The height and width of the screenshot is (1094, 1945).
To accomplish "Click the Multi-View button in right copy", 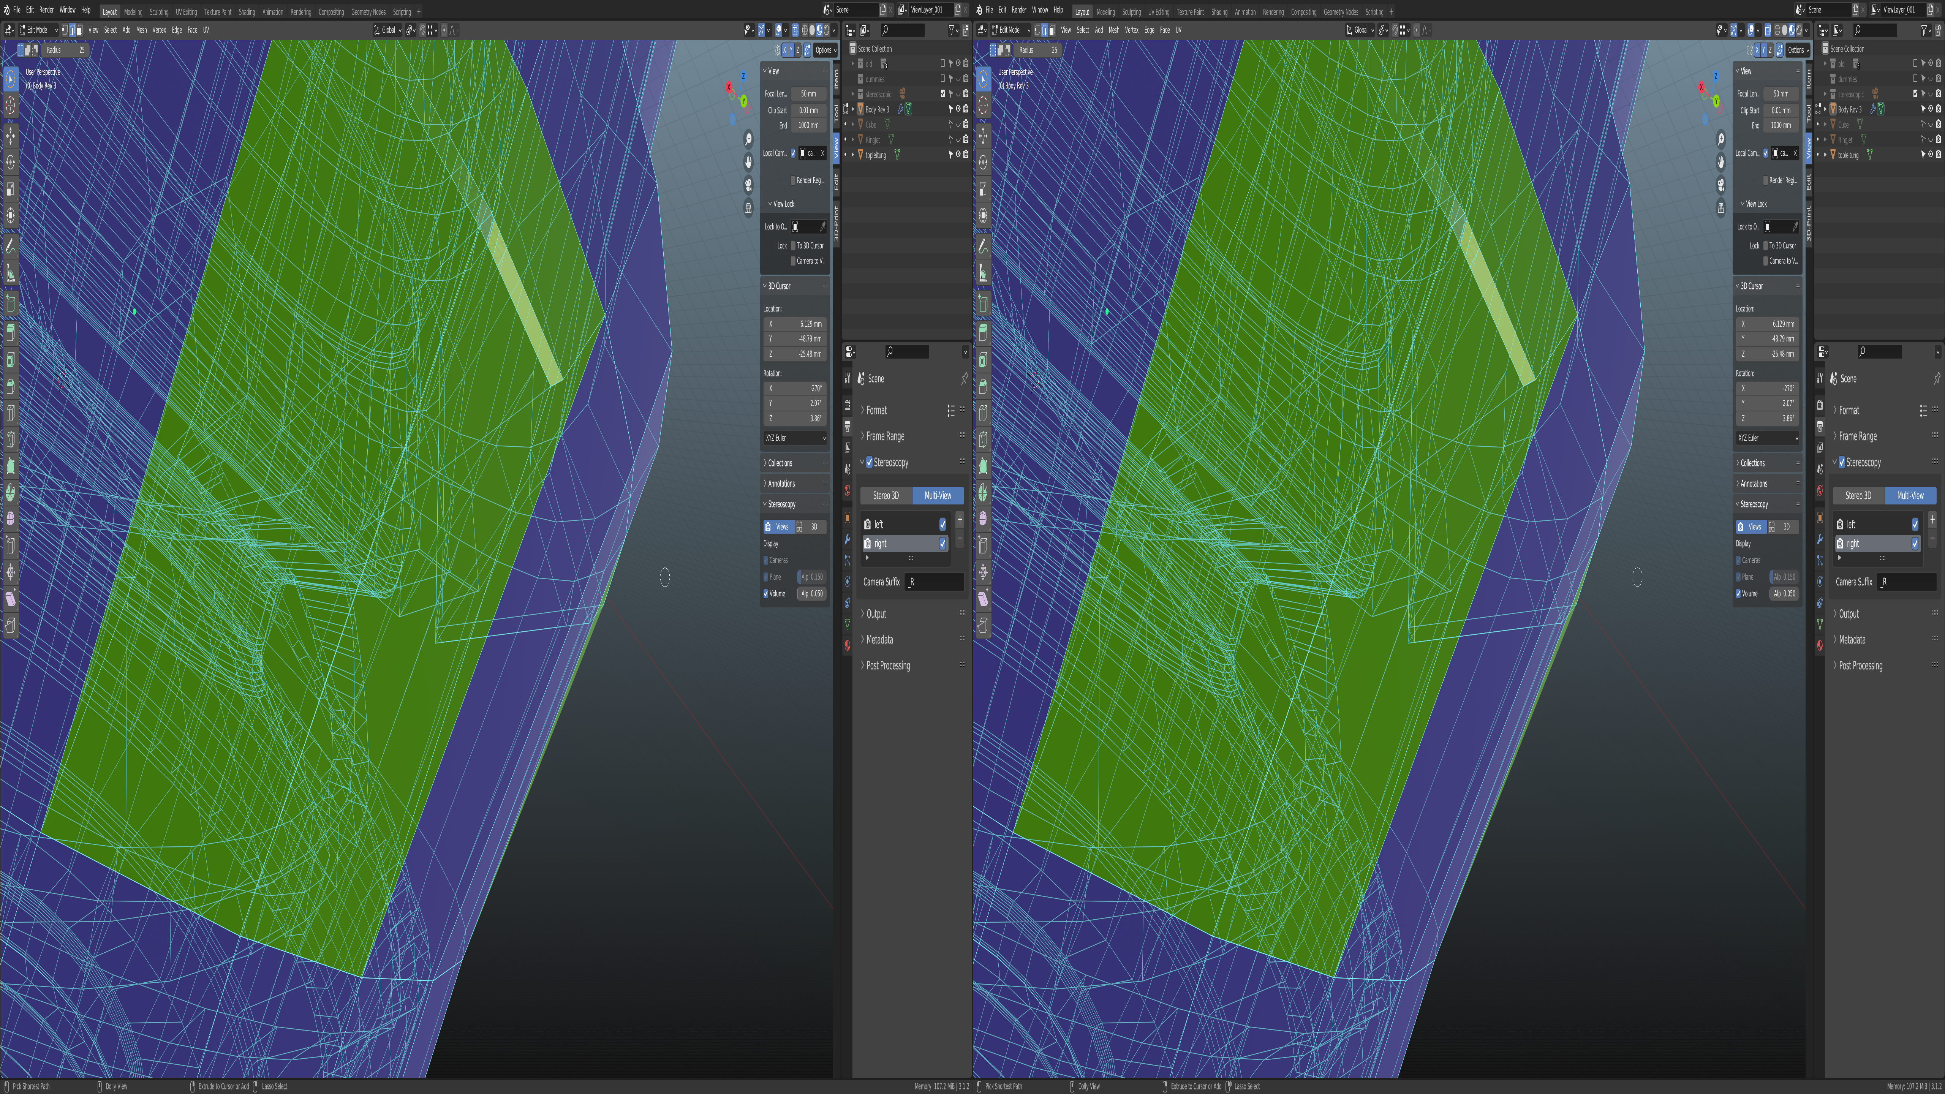I will [1910, 495].
